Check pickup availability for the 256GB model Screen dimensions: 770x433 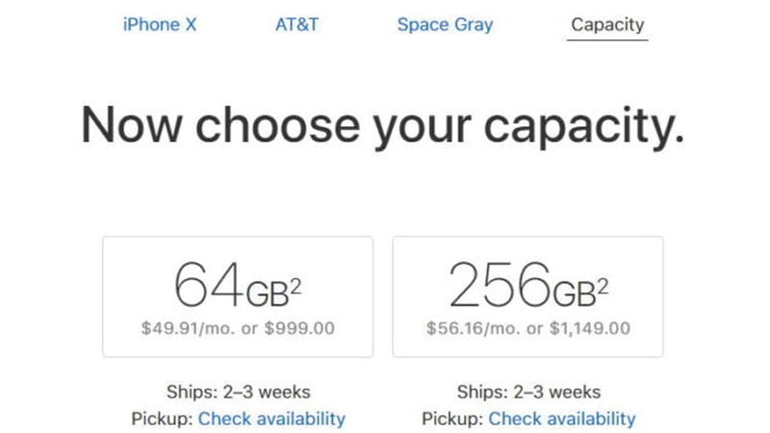[x=562, y=419]
